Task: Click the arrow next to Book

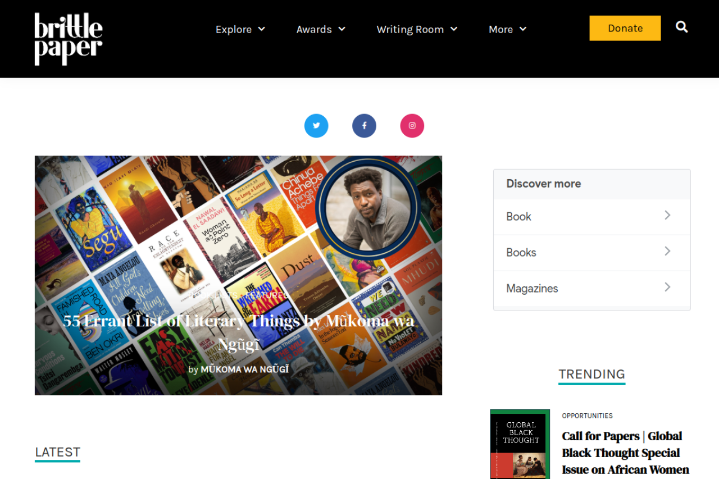Action: tap(667, 215)
